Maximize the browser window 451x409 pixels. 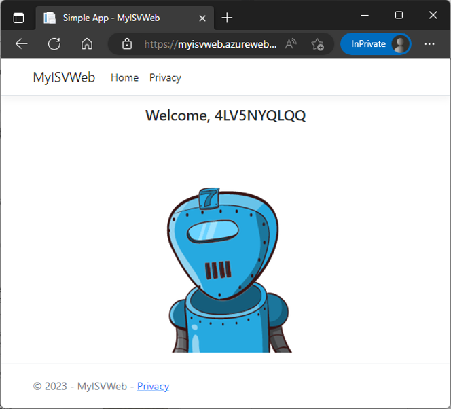[399, 15]
